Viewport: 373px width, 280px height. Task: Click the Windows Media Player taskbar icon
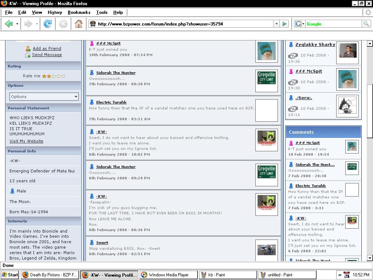[144, 275]
